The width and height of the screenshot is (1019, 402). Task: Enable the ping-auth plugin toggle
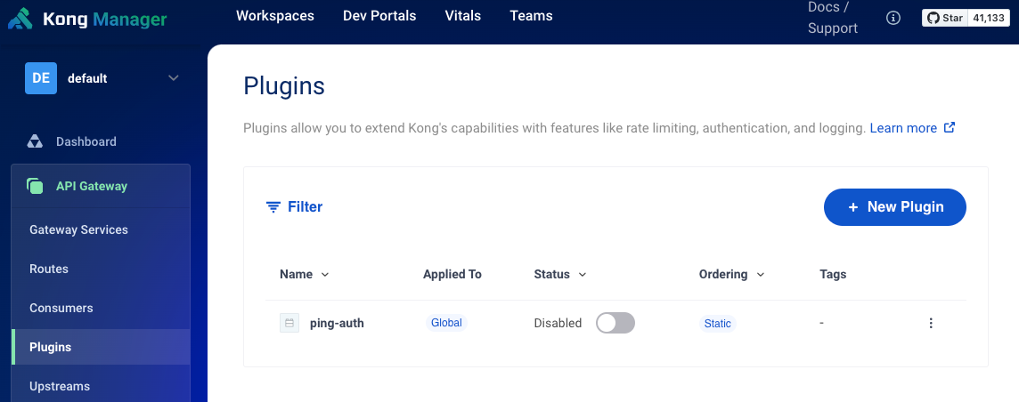(x=615, y=323)
